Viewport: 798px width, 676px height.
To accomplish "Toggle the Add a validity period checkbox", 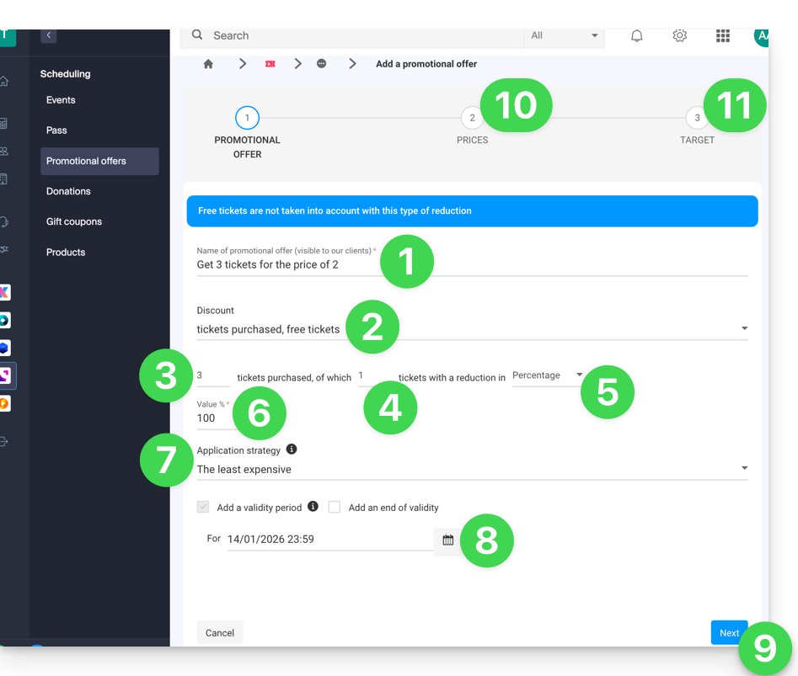I will click(x=203, y=508).
